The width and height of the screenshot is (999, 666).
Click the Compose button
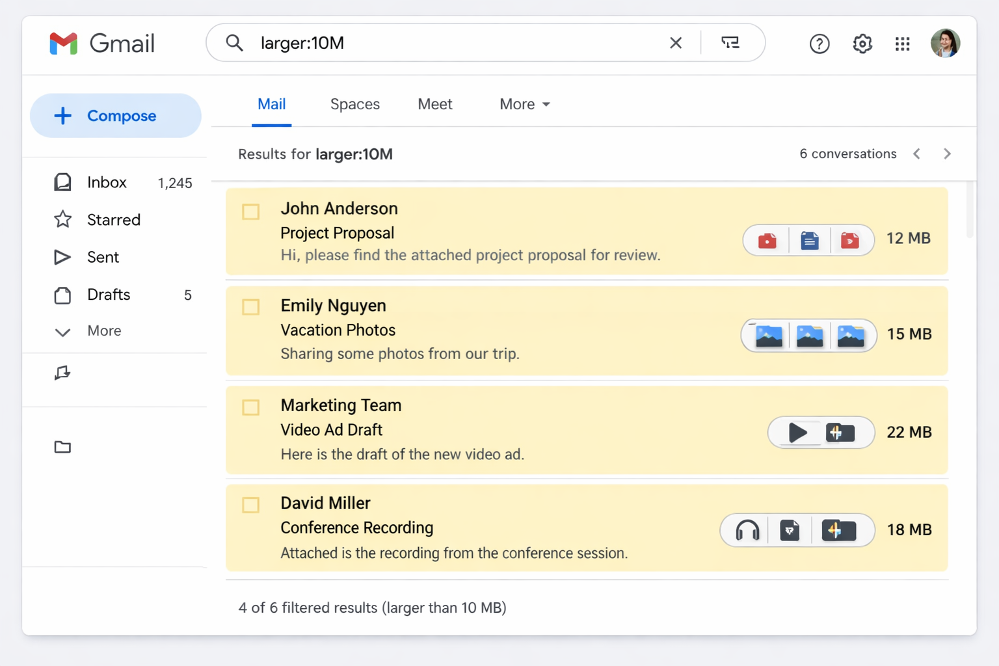click(115, 115)
